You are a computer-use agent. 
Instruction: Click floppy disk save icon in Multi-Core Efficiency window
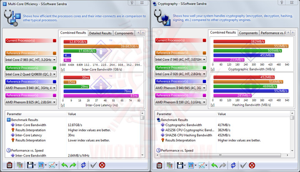point(30,165)
